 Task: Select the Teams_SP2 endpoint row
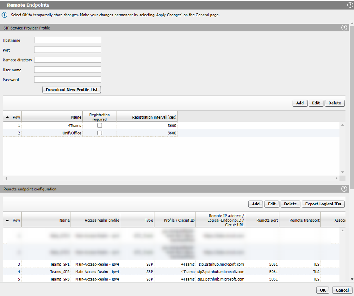[171, 272]
